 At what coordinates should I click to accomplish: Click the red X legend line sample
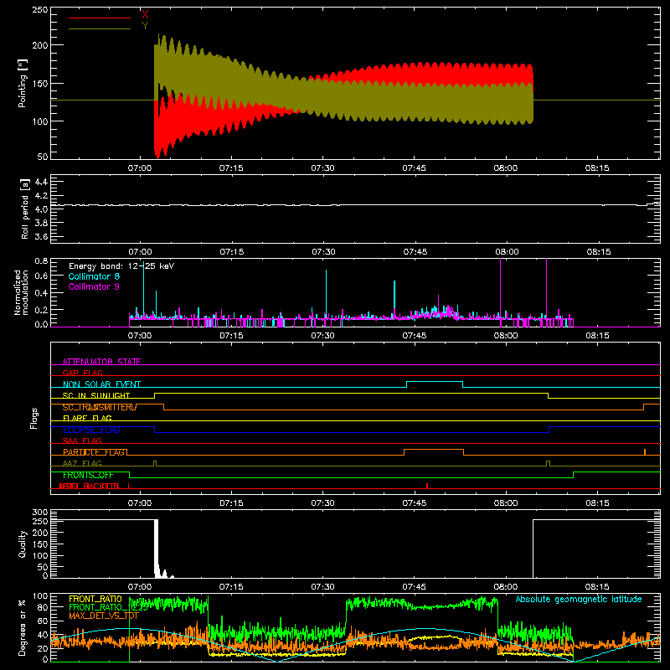(x=100, y=18)
